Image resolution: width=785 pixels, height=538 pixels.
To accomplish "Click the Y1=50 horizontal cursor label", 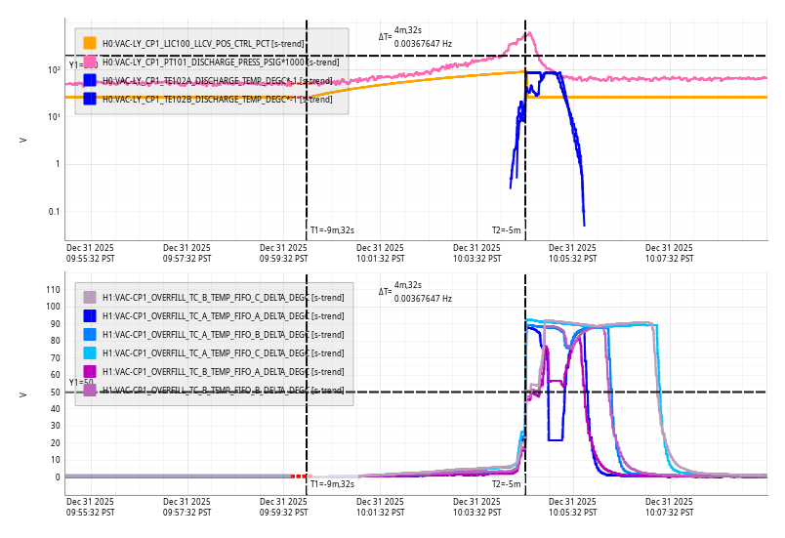I will 81,383.
